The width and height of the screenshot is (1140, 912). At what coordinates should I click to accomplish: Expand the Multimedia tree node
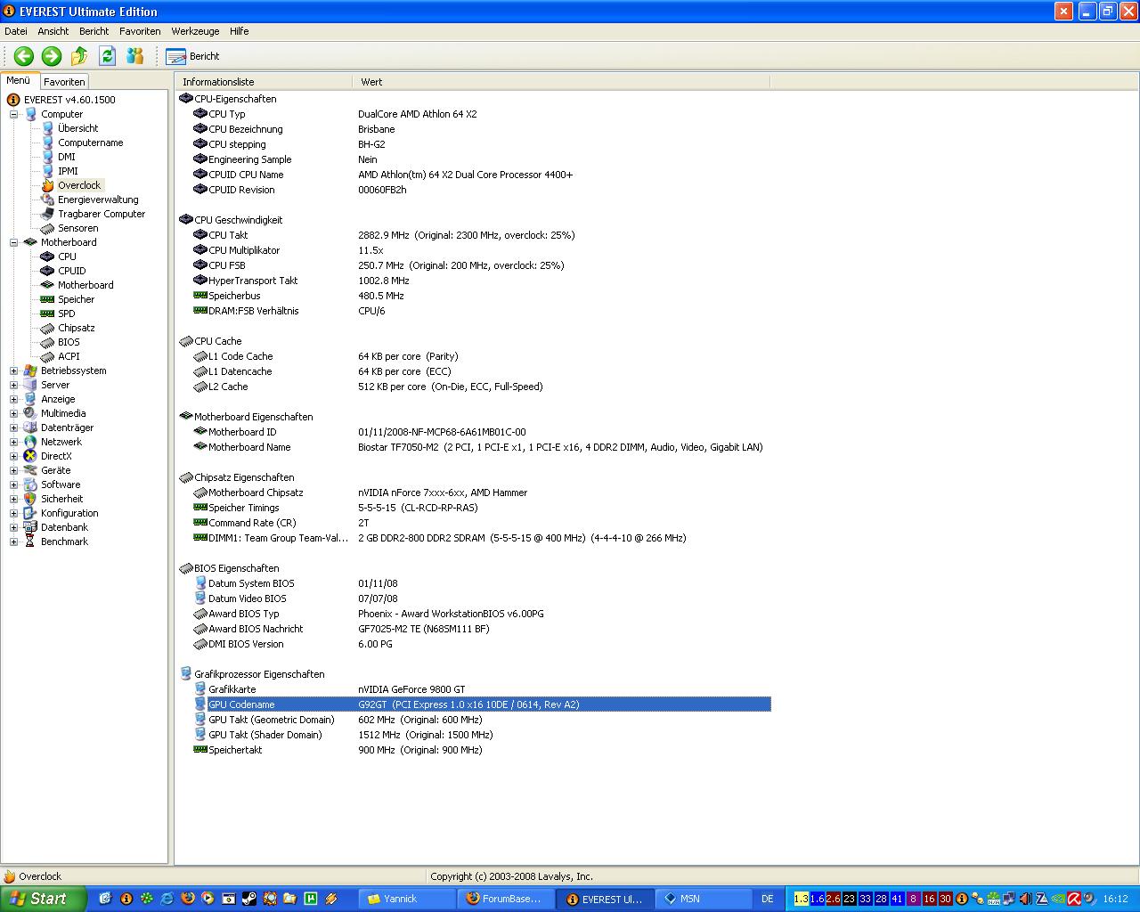point(13,413)
